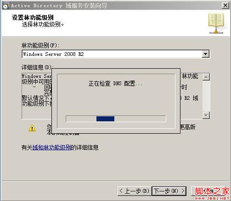Continue with the 下一步(N) button

[169, 191]
